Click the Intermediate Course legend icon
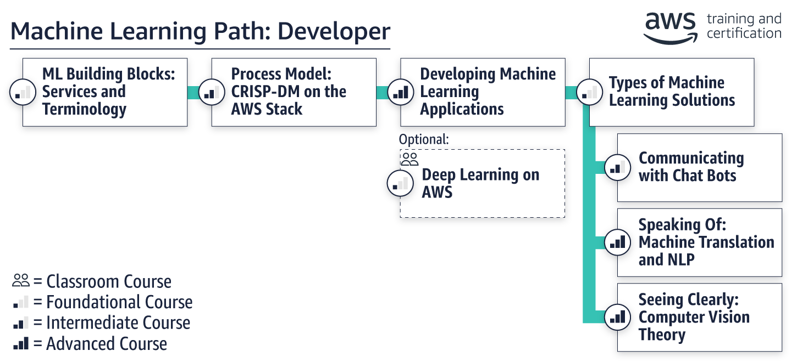Screen dimensions: 797x362 pyautogui.click(x=21, y=323)
